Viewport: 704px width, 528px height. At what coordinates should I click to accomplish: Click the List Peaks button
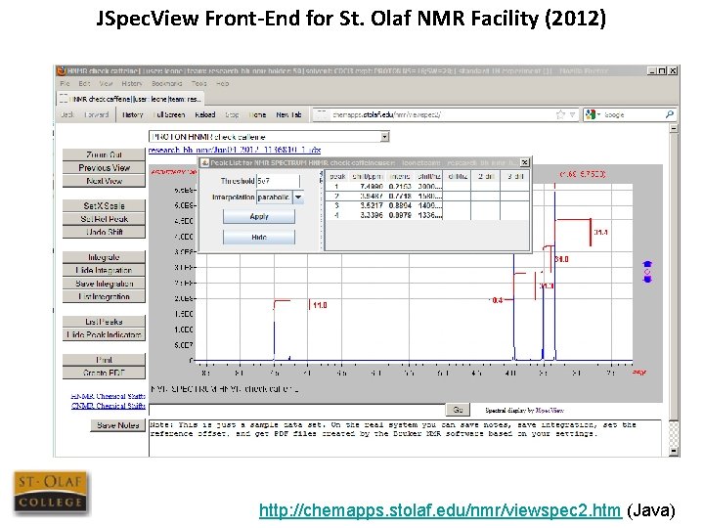[x=104, y=322]
